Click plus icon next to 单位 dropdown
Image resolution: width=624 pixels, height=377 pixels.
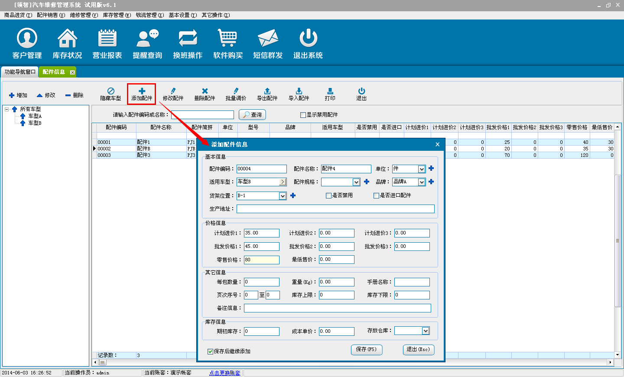pos(431,169)
